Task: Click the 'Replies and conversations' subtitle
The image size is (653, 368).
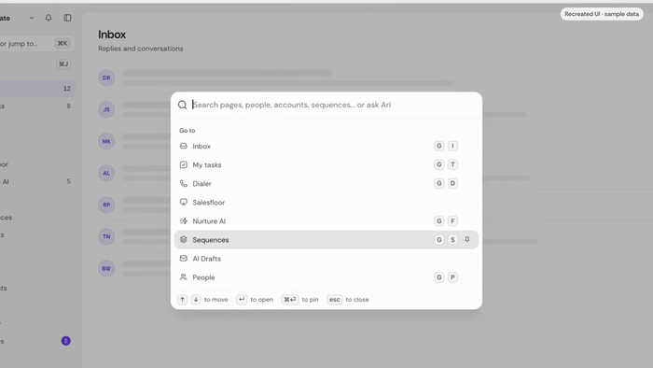Action: coord(140,49)
